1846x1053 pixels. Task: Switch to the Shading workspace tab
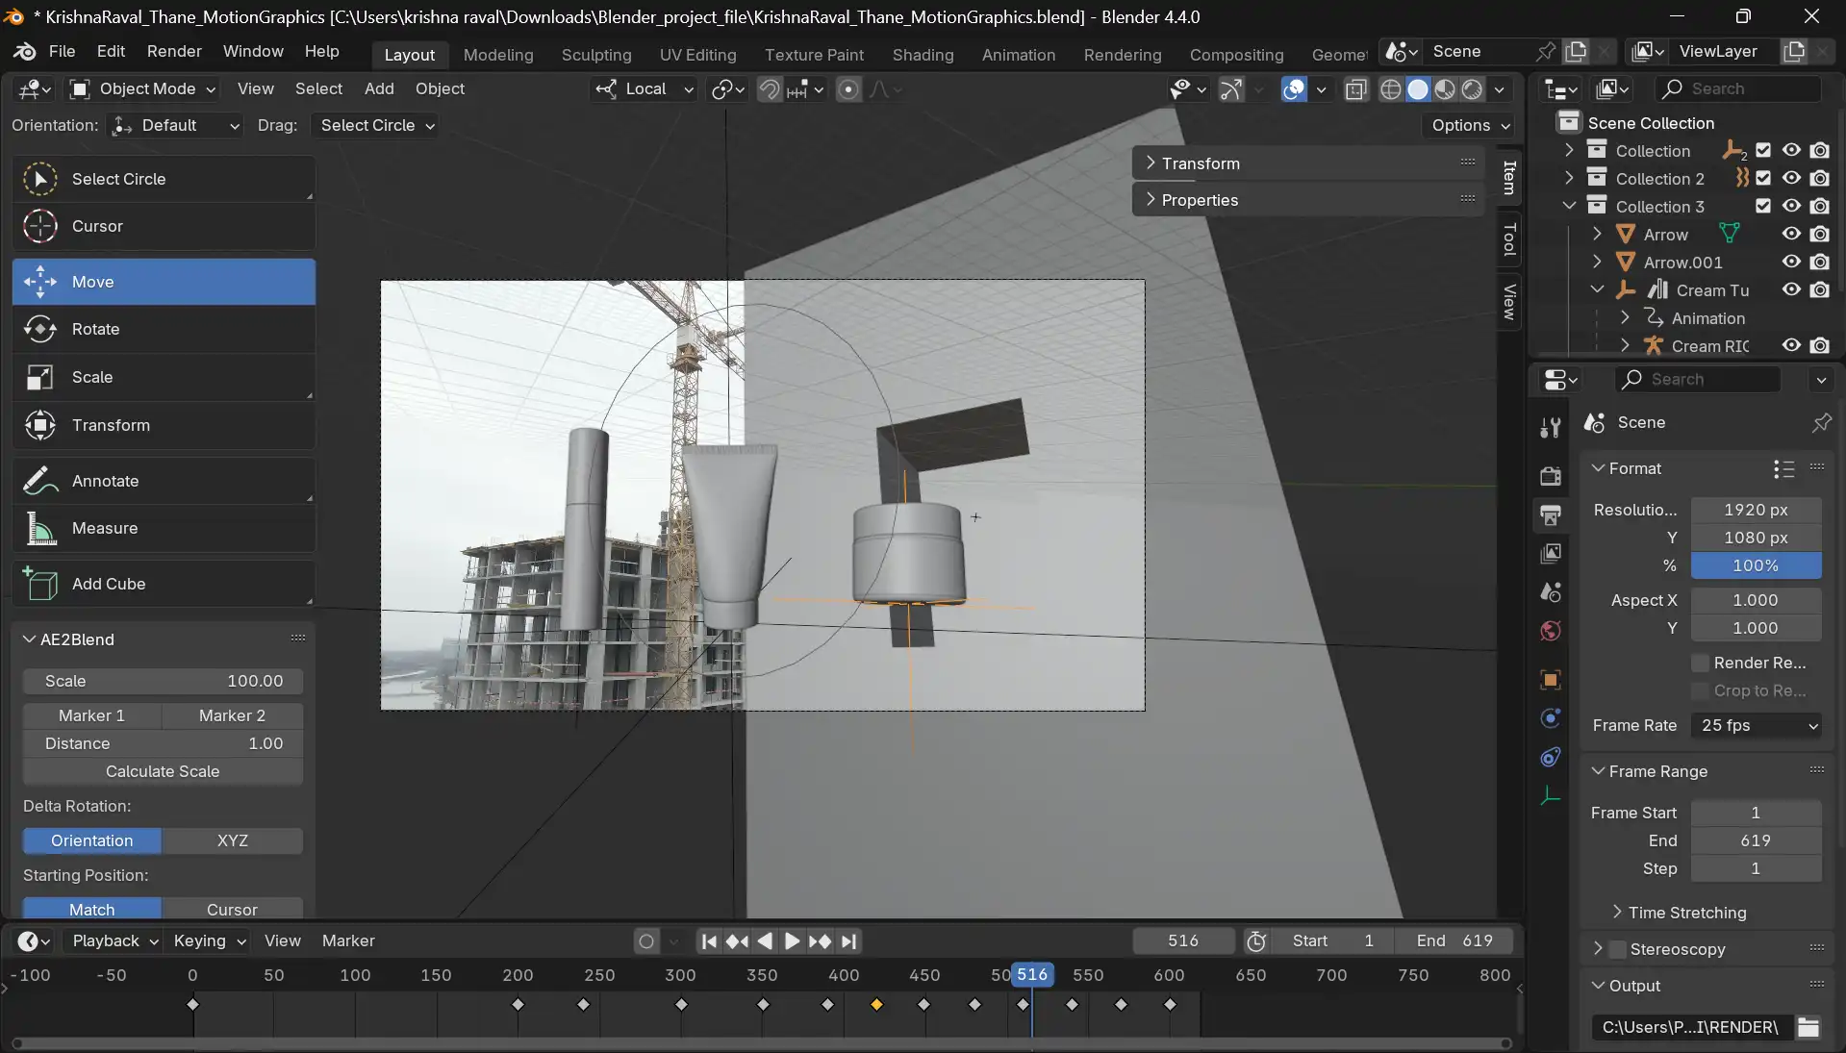click(x=923, y=55)
